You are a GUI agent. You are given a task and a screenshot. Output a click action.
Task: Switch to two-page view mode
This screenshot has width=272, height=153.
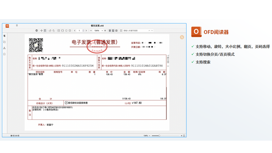tap(116, 31)
